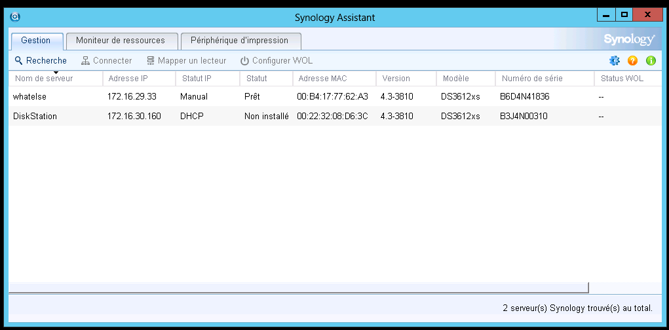
Task: Close the Synology Assistant window
Action: (x=647, y=15)
